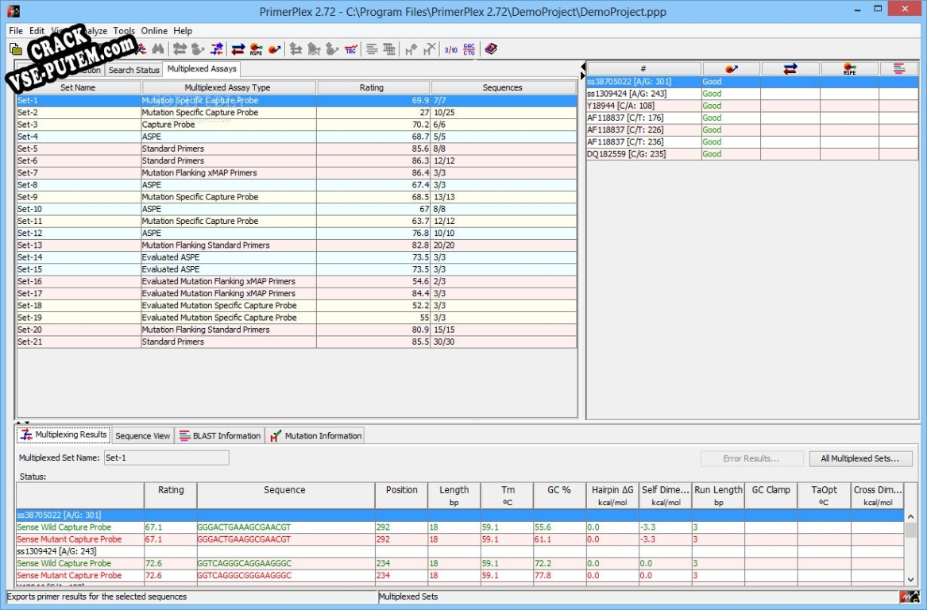Click the red and blue arrows toolbar icon

pos(238,49)
